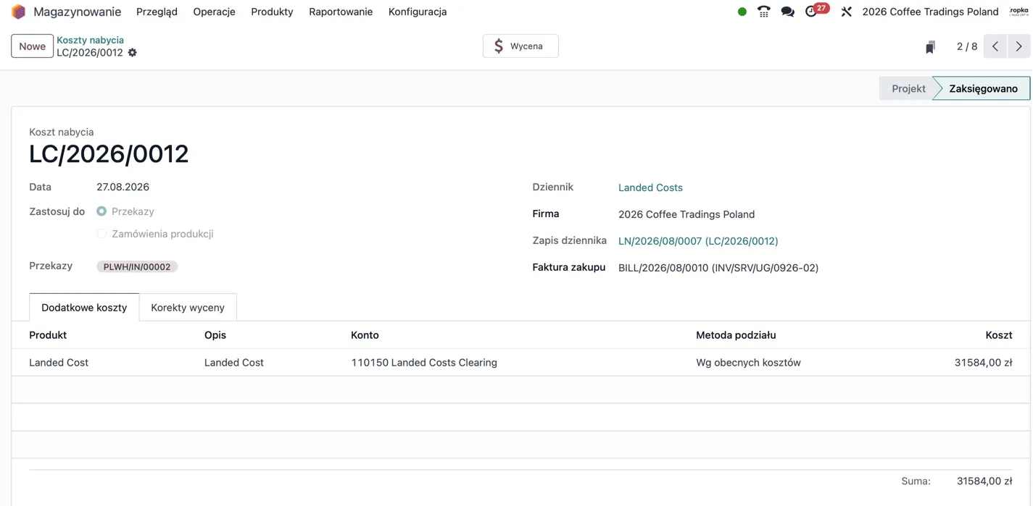1033x506 pixels.
Task: Sort by the Opis column header
Action: pyautogui.click(x=215, y=335)
